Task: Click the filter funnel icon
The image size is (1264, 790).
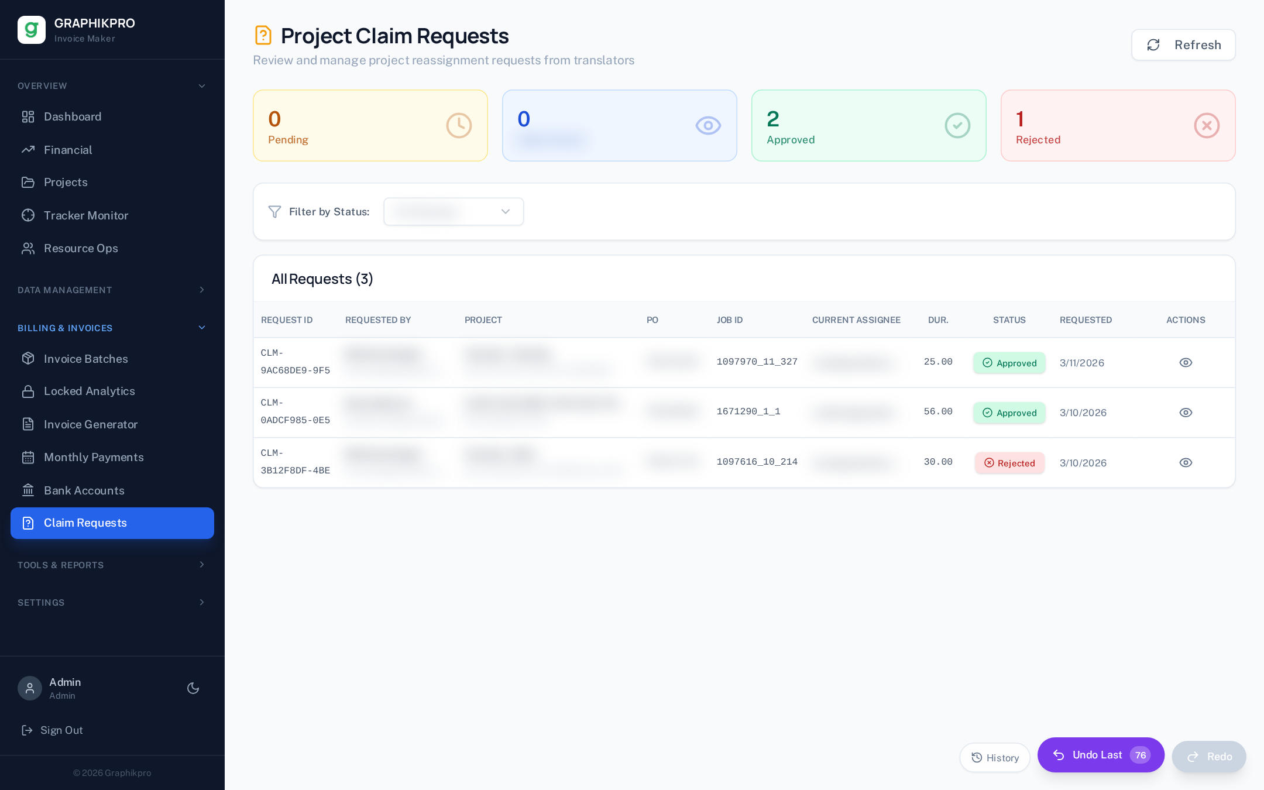Action: 274,212
